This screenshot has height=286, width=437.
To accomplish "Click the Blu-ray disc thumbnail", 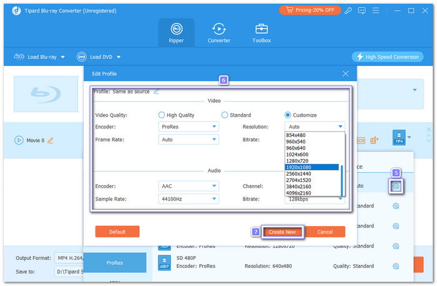I will [x=46, y=93].
